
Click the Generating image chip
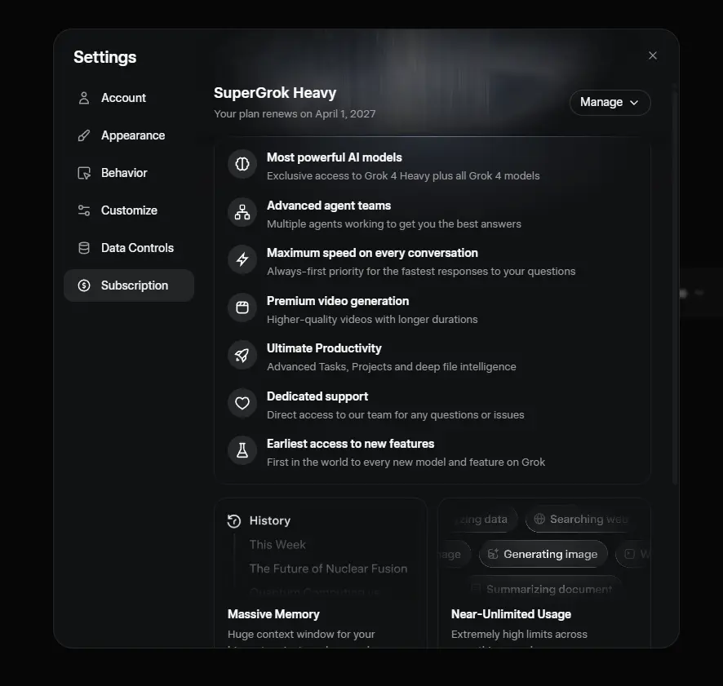pos(543,554)
